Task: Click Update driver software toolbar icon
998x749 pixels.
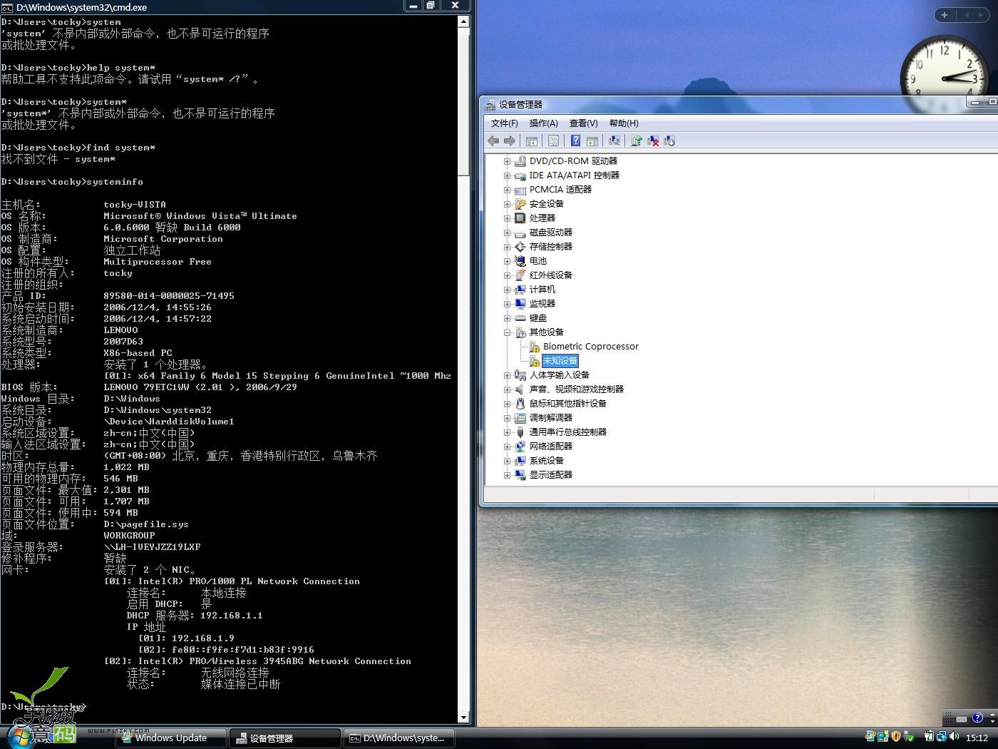Action: (x=637, y=141)
